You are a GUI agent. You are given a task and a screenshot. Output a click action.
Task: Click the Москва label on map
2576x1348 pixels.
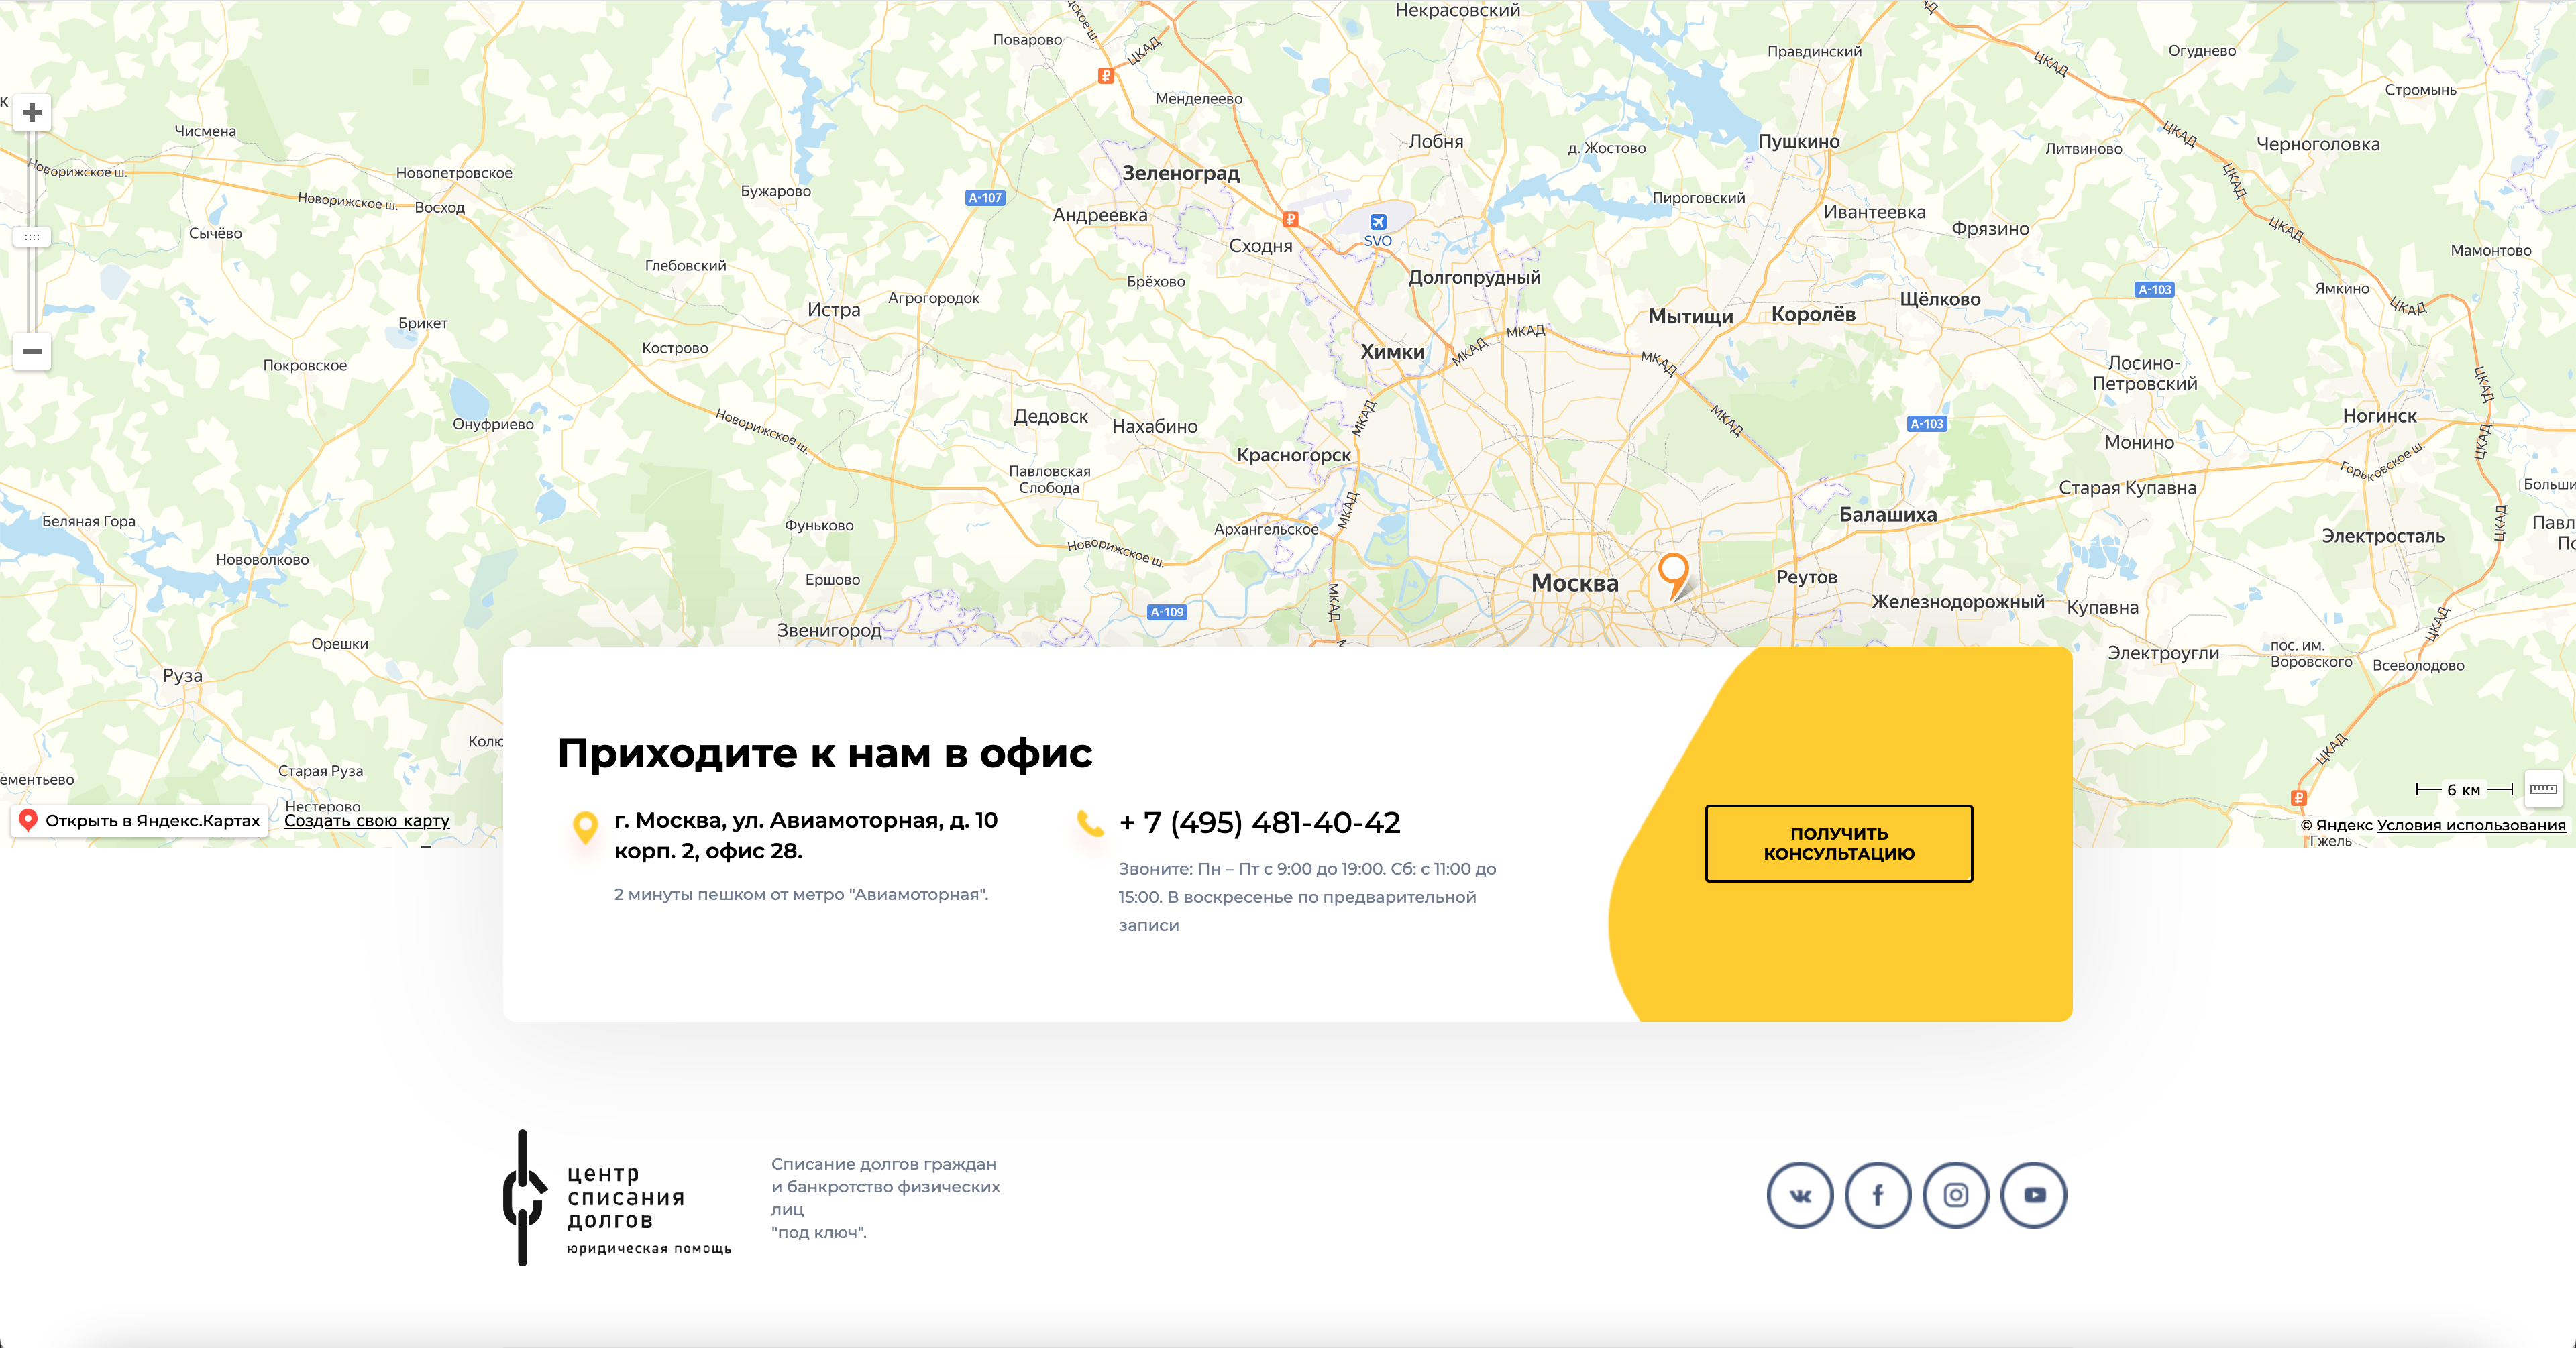click(1575, 583)
